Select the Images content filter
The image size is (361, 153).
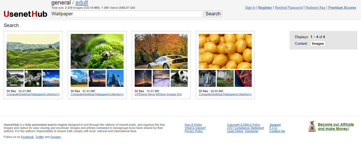[x=318, y=44]
